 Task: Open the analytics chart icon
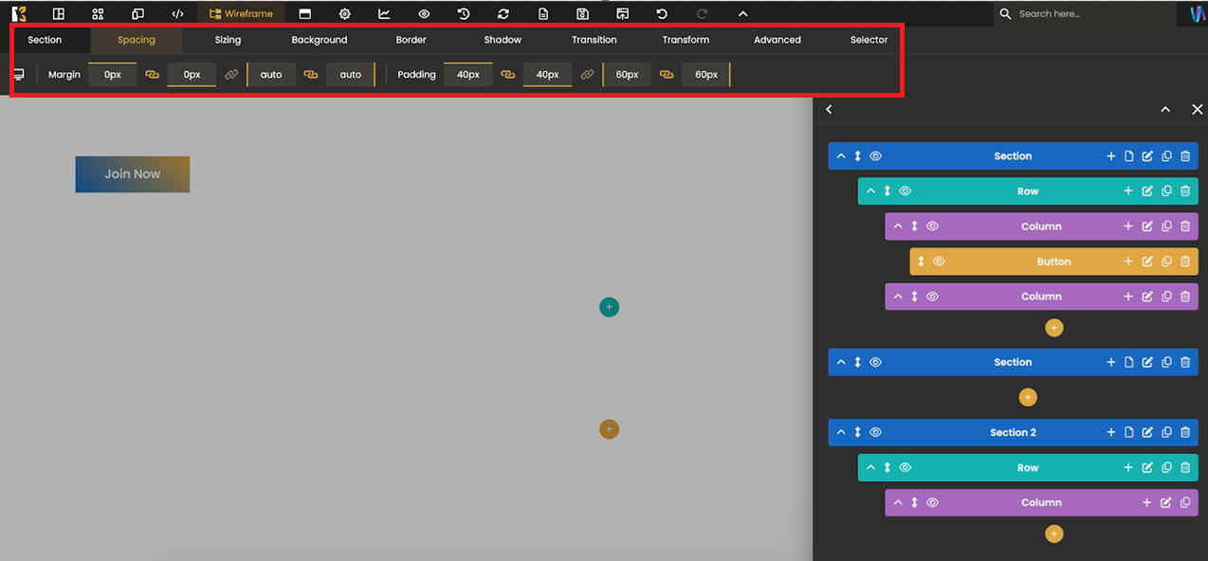click(384, 14)
